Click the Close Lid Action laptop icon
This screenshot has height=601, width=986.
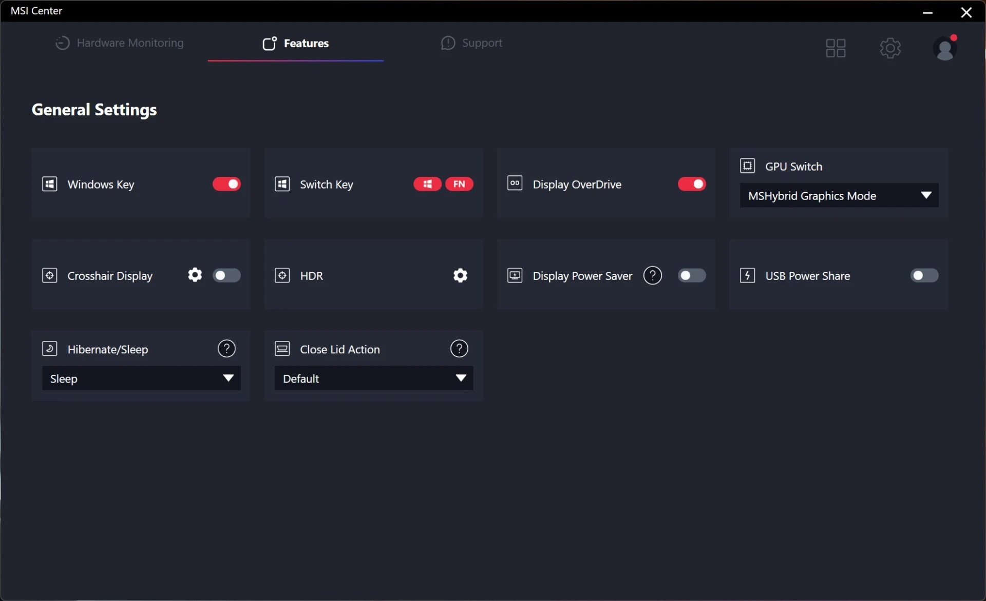(x=282, y=349)
